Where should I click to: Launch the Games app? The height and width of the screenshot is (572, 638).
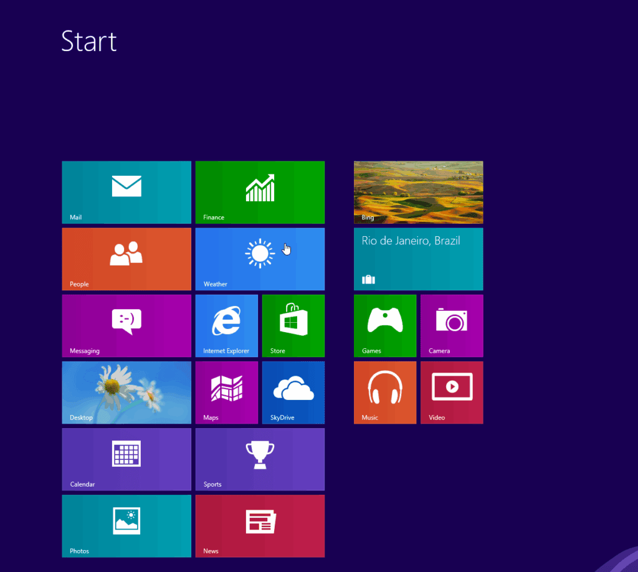(x=384, y=325)
